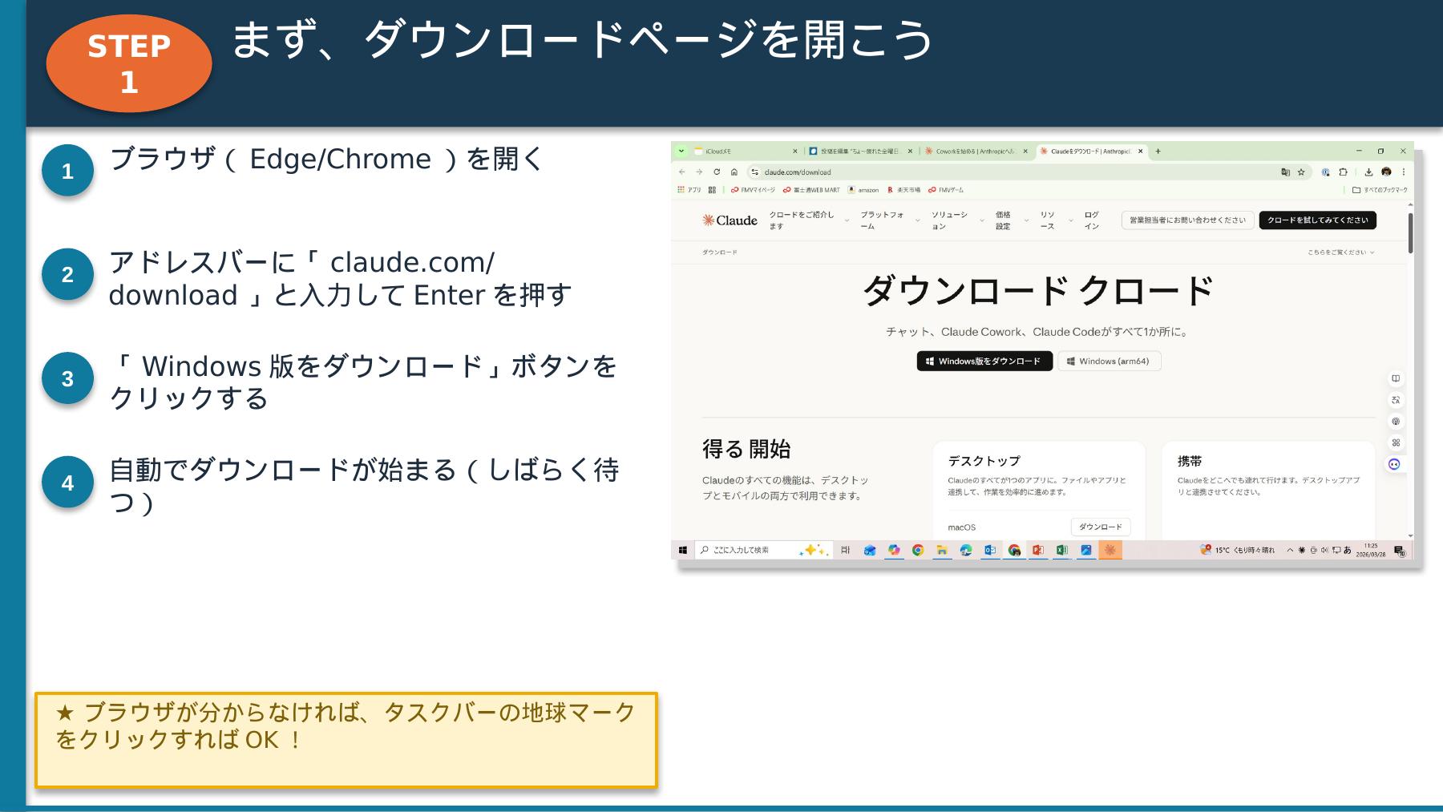Open the アプリ shortcut on bookmarks bar

(691, 190)
